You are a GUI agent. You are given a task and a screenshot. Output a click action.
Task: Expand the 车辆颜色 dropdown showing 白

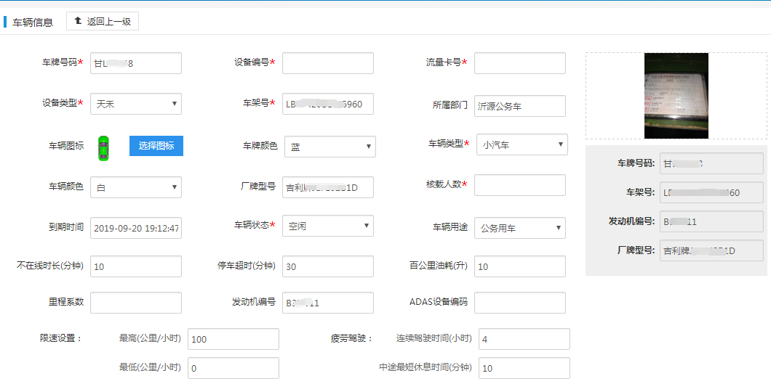pyautogui.click(x=136, y=187)
